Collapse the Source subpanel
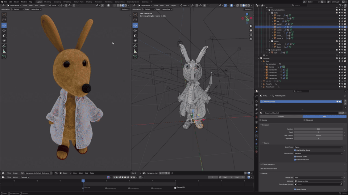348x195 pixels. point(263,143)
